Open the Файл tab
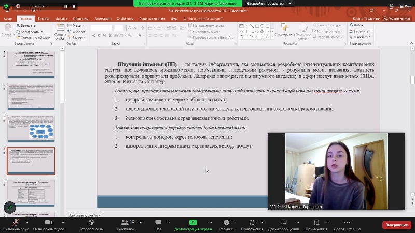The width and height of the screenshot is (415, 233). coord(8,19)
